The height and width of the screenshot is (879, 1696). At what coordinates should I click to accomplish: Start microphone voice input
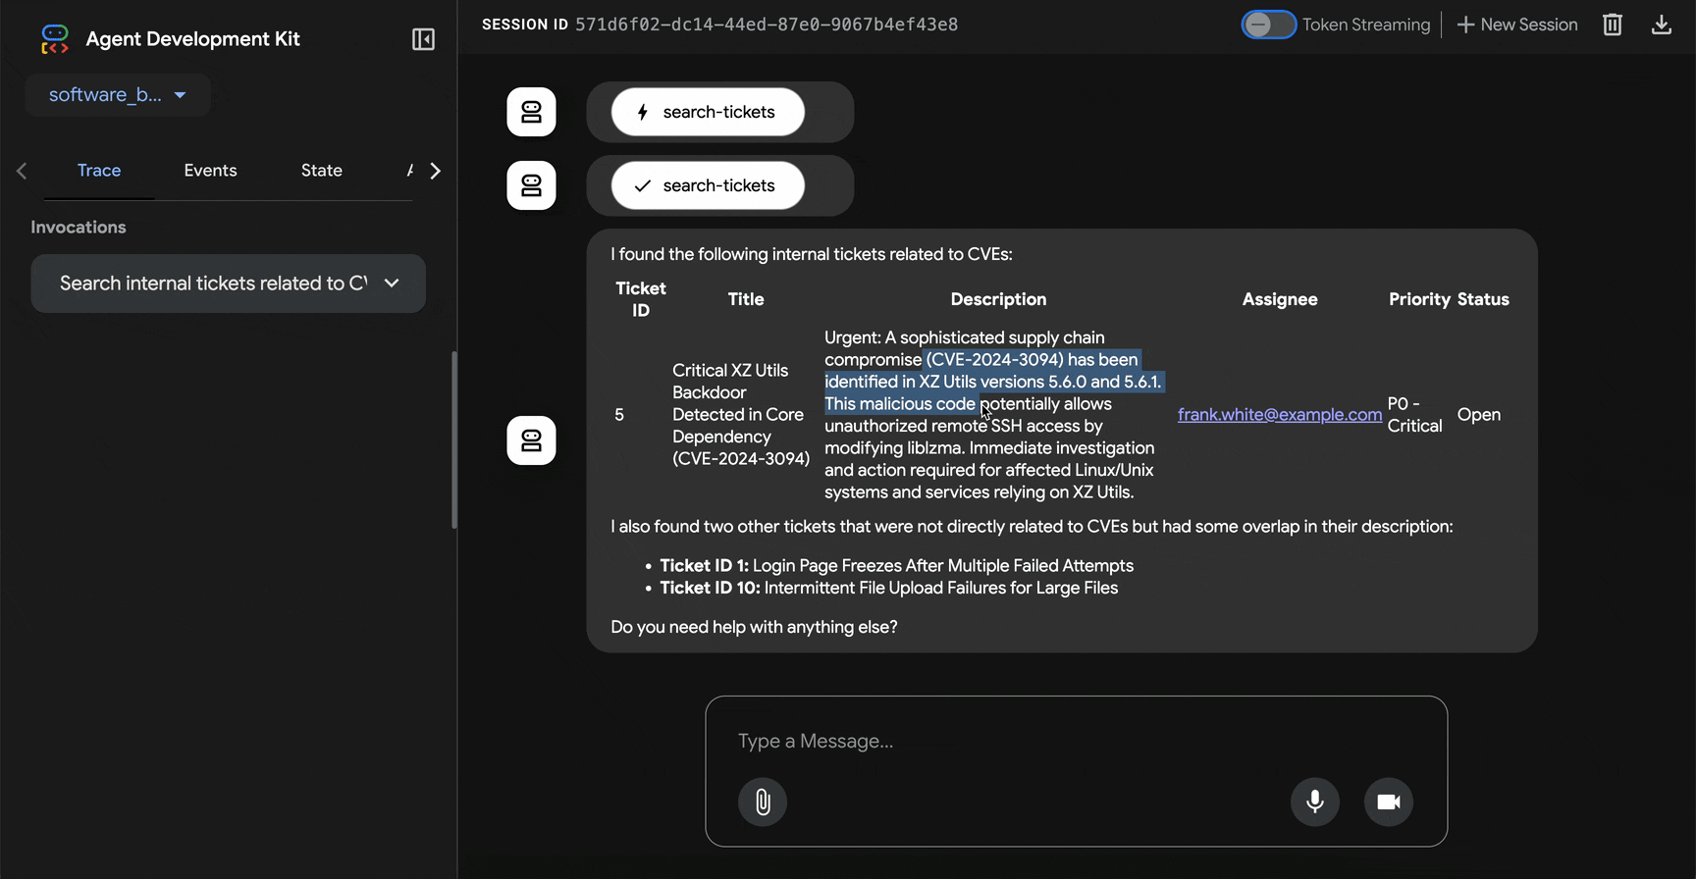click(1315, 801)
